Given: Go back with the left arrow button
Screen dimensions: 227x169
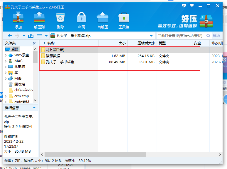Looking at the screenshot, I should click(x=10, y=36).
